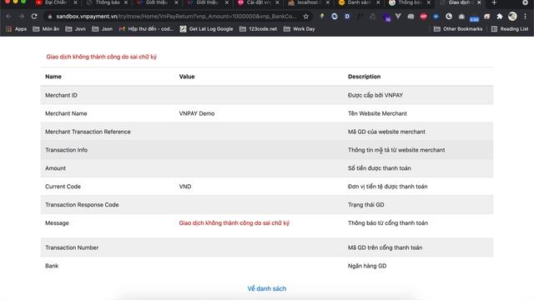Open the Chrome three-dot menu
The height and width of the screenshot is (300, 534).
525,17
